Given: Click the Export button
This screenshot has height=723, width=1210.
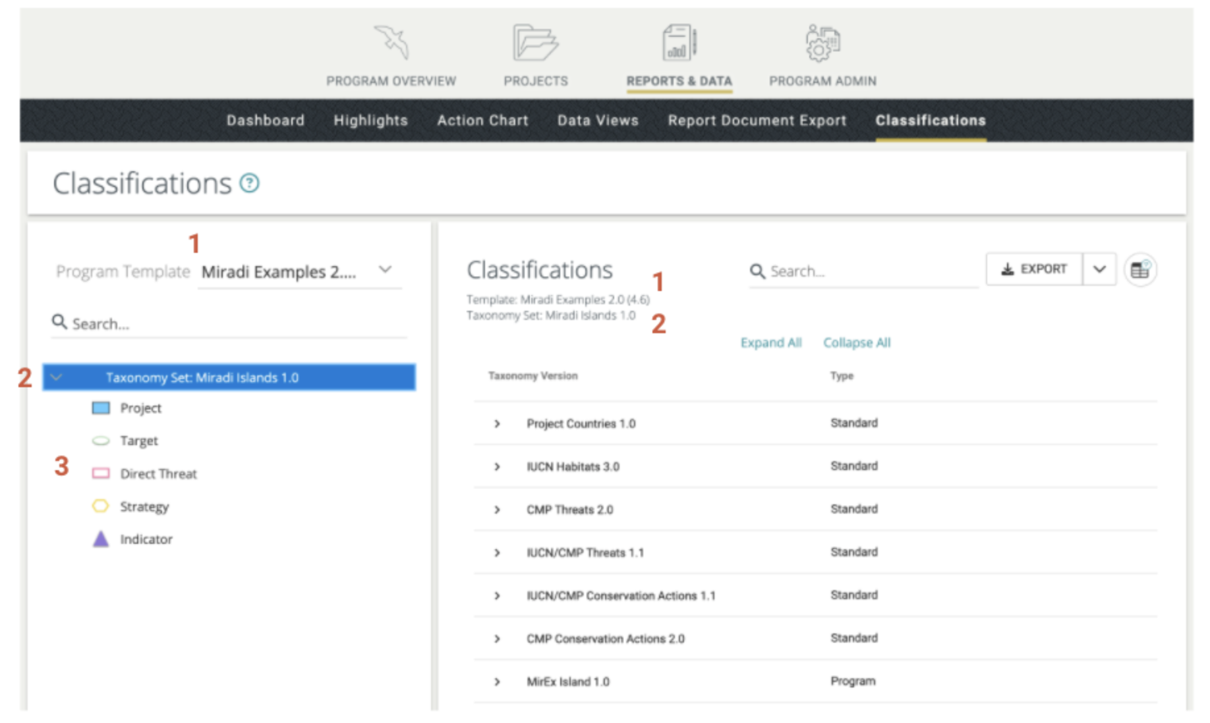Looking at the screenshot, I should click(x=1034, y=269).
